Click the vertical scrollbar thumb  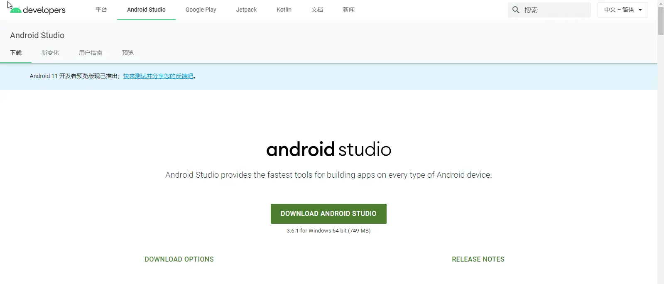click(x=661, y=20)
